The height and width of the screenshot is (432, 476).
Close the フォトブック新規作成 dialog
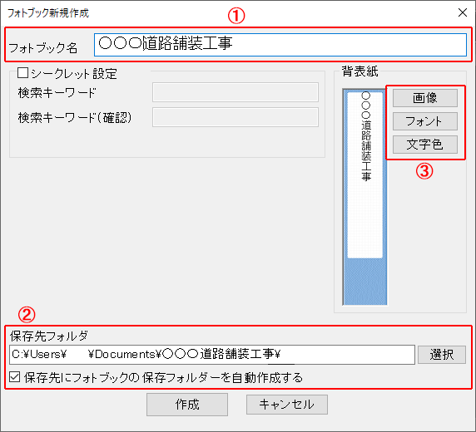click(x=463, y=12)
